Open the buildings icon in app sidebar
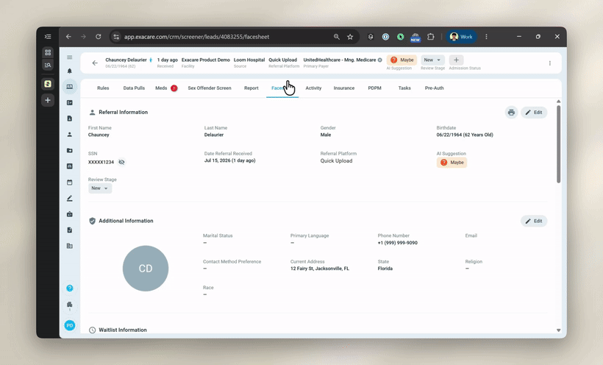The width and height of the screenshot is (603, 365). (70, 246)
